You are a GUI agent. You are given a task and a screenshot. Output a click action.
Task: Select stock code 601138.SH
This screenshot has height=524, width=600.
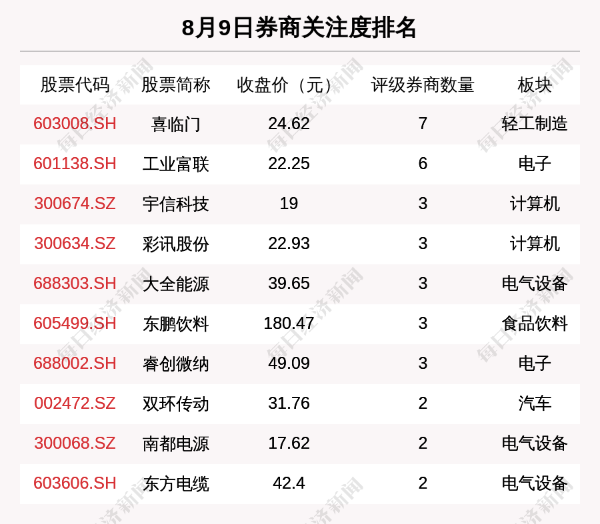click(75, 164)
